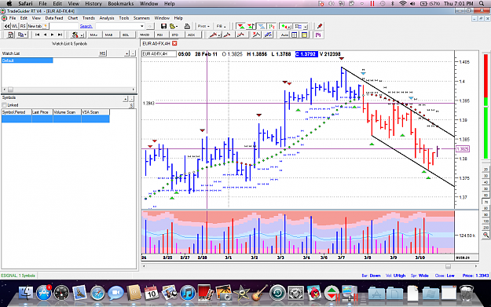Click the - button in the Watch List header
The width and height of the screenshot is (491, 307).
pos(133,53)
